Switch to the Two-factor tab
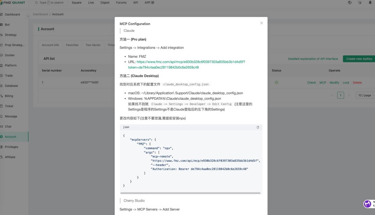 click(93, 45)
